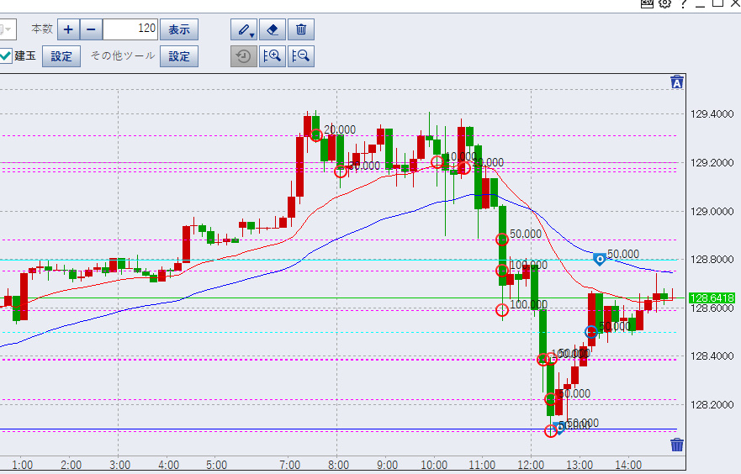The image size is (741, 474).
Task: Zoom in the chart with magnifier plus
Action: [272, 56]
